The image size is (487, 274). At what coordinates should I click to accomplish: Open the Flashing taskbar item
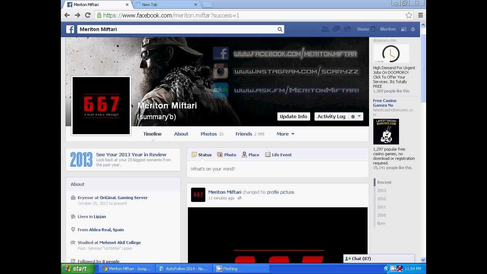pos(241,269)
